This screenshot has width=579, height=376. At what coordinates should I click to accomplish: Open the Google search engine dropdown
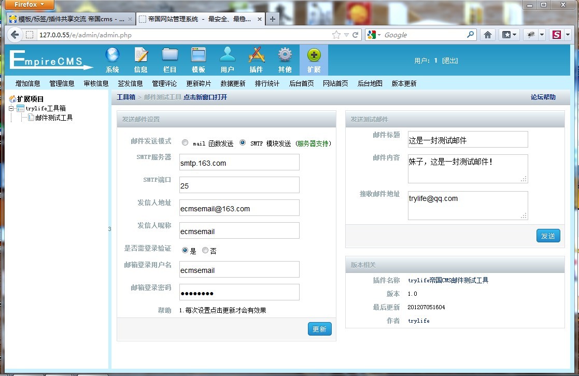(374, 35)
